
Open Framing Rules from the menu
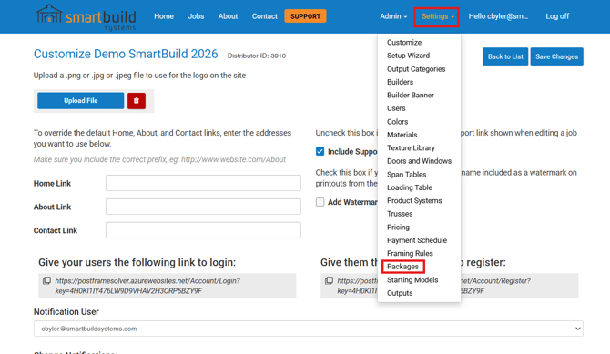[x=410, y=254]
